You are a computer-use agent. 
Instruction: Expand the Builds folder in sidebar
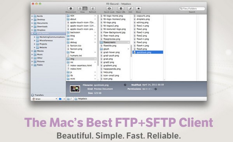(x=32, y=16)
